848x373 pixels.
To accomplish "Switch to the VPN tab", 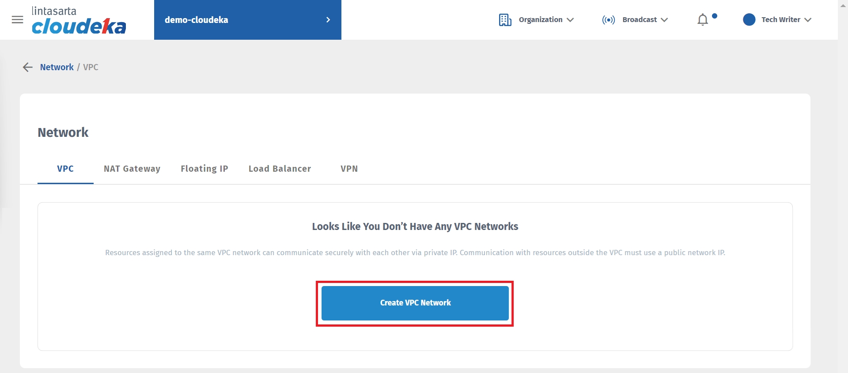I will tap(349, 169).
